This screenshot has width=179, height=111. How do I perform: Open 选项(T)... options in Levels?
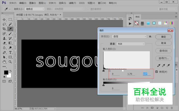tap(163, 58)
